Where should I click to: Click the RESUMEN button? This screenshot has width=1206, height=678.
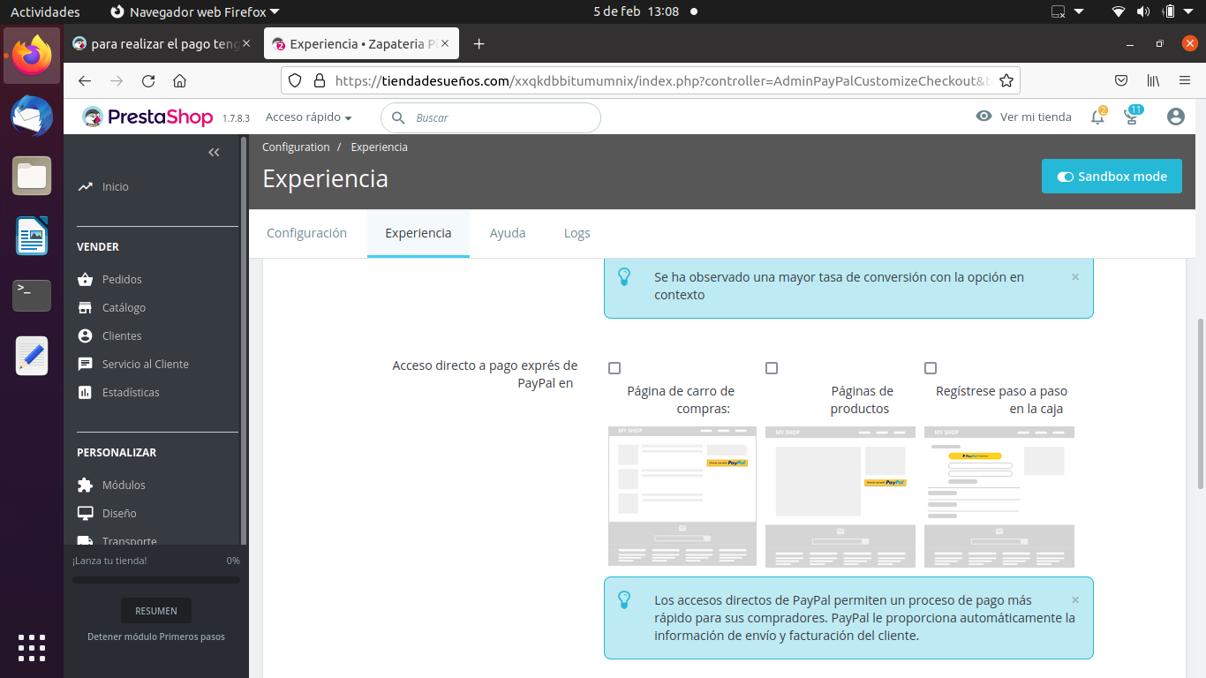(156, 611)
